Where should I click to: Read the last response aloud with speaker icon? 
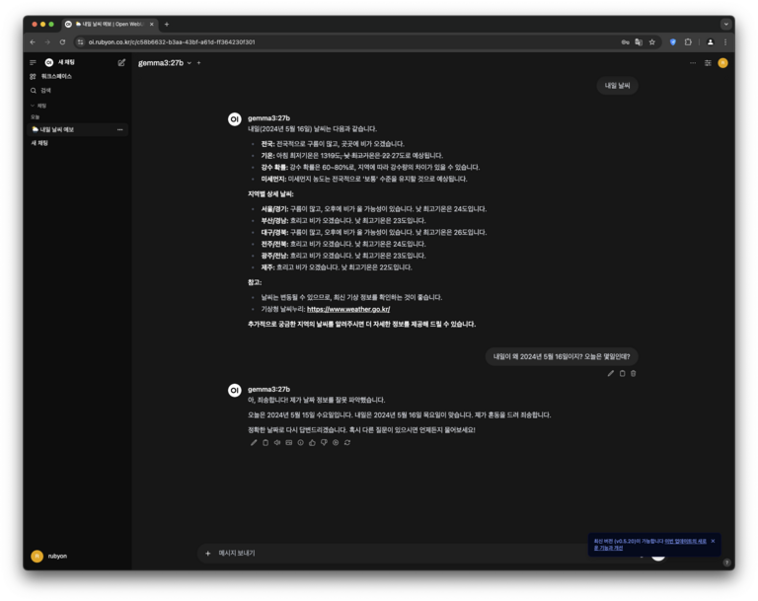(x=276, y=442)
